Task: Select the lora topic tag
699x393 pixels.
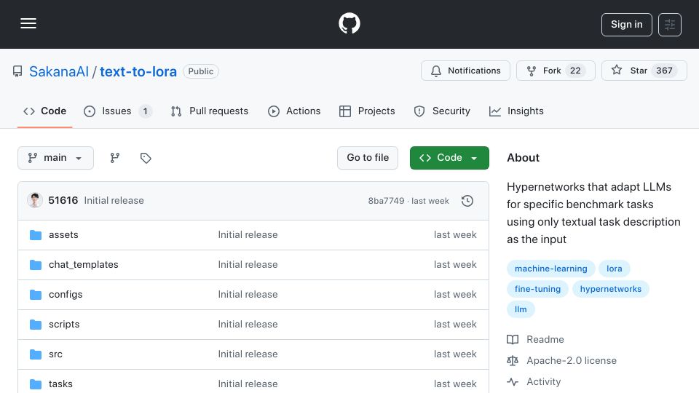Action: click(614, 269)
